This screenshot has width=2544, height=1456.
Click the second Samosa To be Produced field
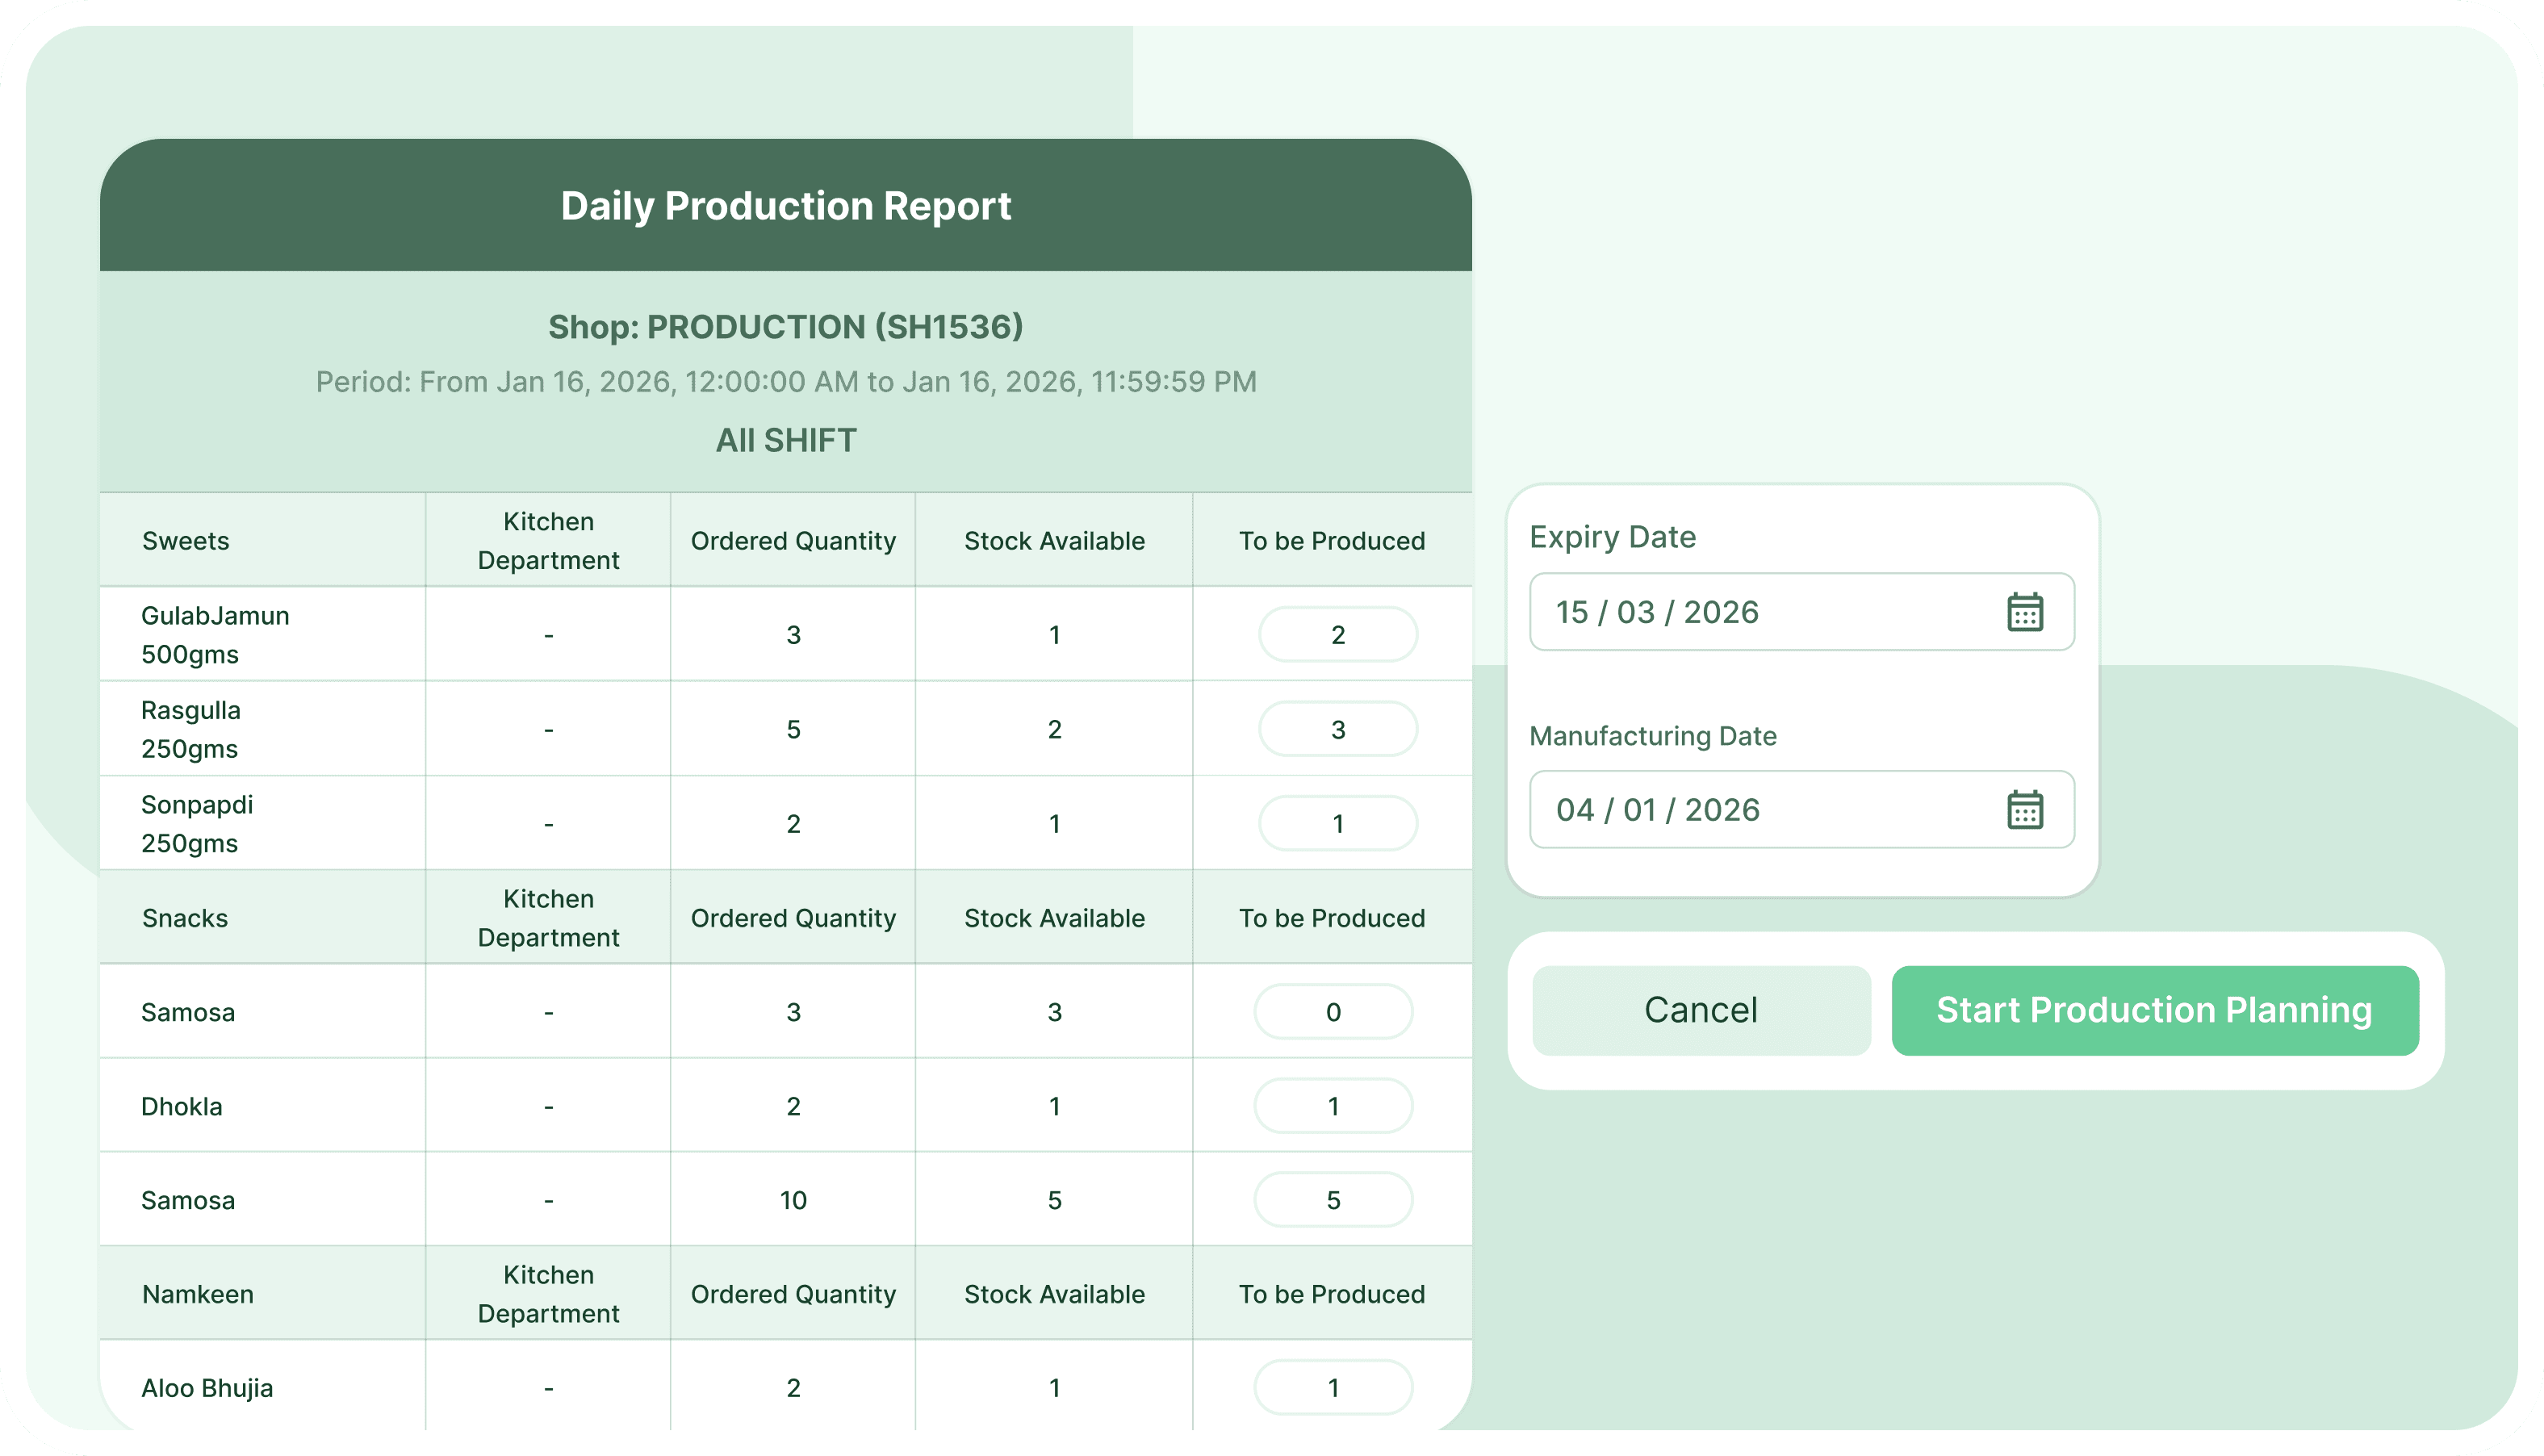point(1333,1199)
